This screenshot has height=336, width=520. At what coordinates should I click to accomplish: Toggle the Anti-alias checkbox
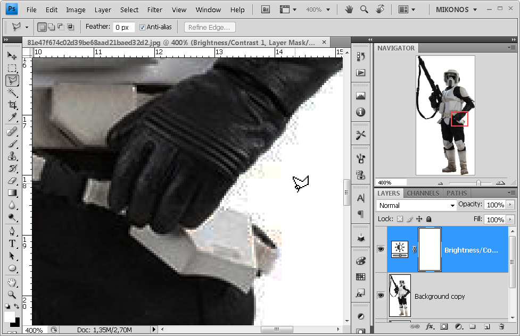pos(142,27)
